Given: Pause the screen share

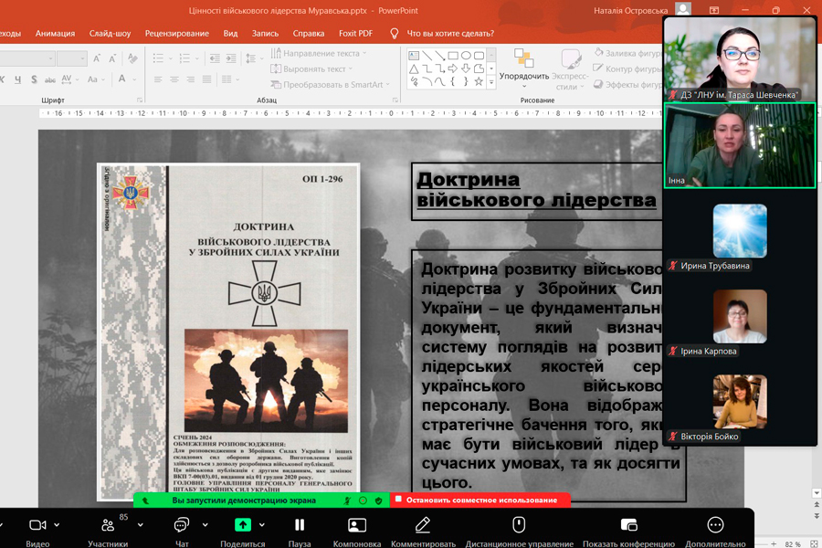Looking at the screenshot, I should 299,525.
